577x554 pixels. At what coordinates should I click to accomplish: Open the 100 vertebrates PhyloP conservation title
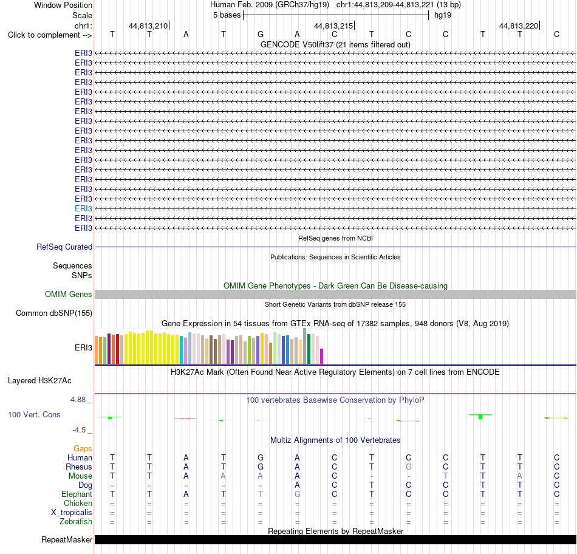pyautogui.click(x=335, y=400)
